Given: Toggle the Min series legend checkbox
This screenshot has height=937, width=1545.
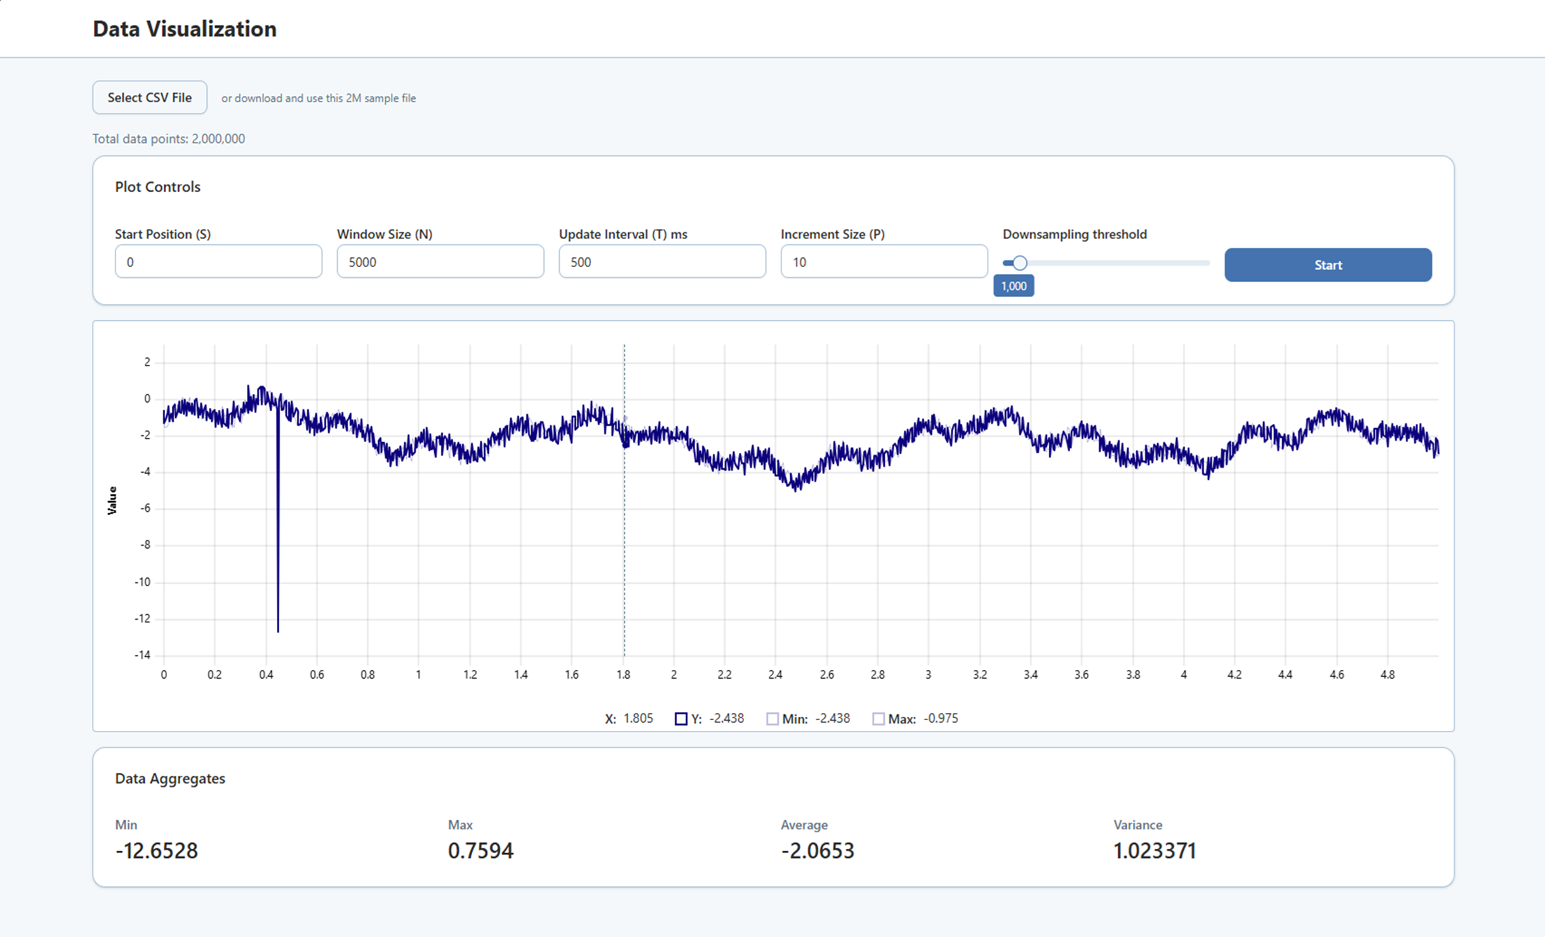Looking at the screenshot, I should [x=772, y=719].
